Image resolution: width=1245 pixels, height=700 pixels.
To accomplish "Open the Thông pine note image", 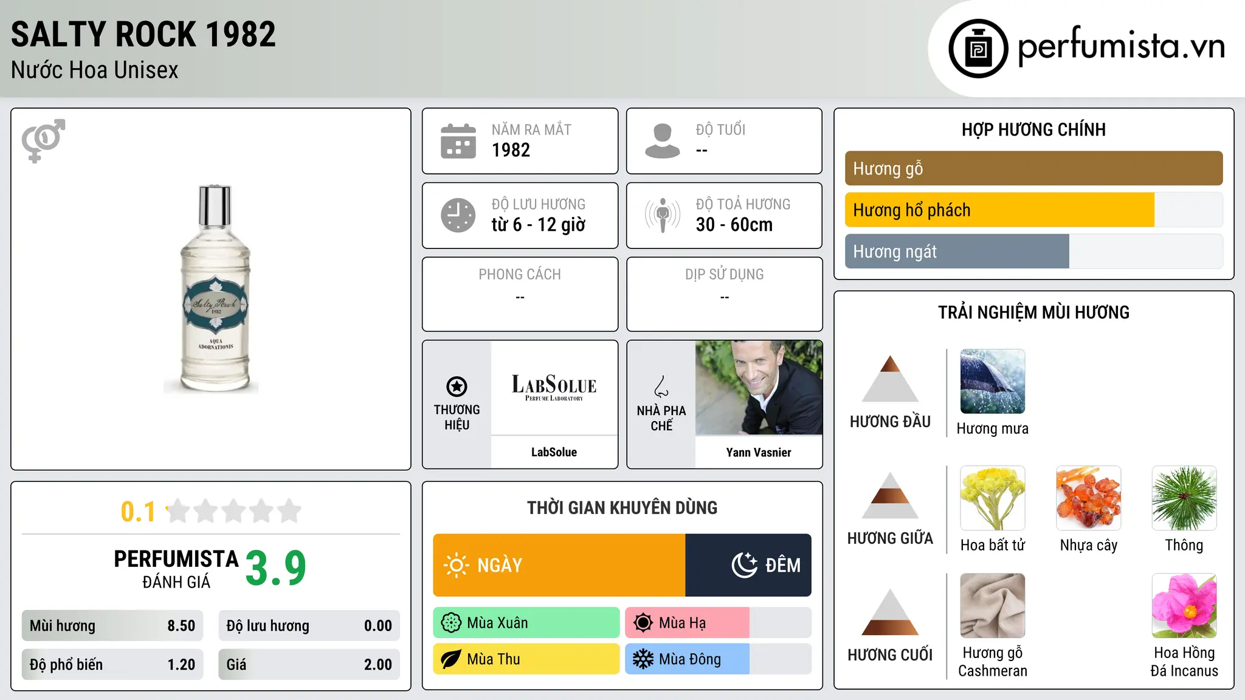I will [1184, 498].
